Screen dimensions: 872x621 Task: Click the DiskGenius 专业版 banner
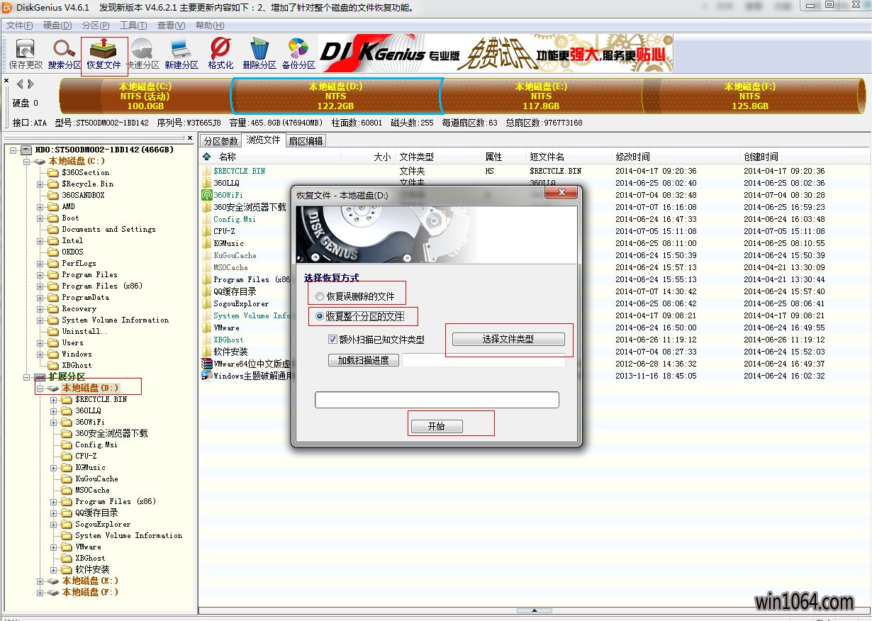[x=496, y=53]
